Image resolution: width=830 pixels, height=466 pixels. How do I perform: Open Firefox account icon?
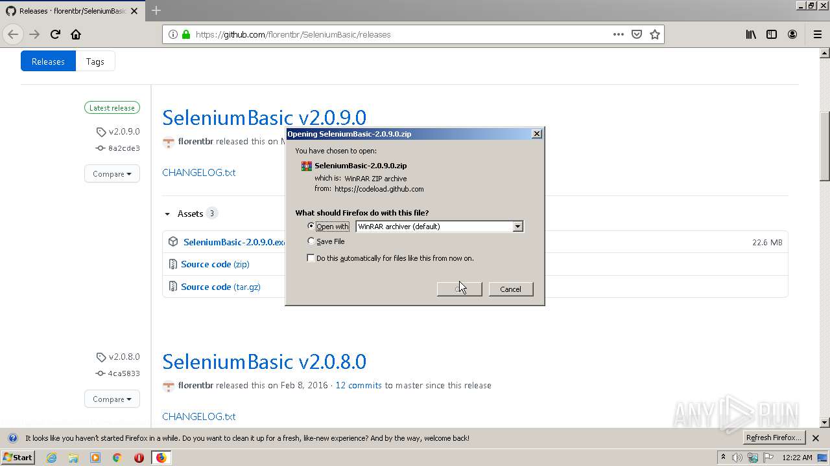(792, 34)
